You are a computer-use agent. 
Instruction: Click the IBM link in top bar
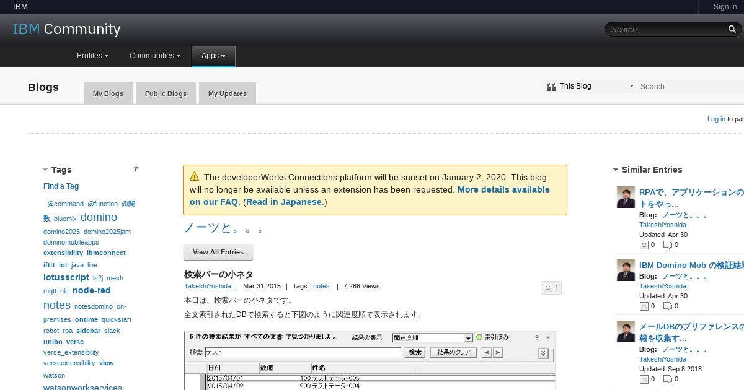pos(20,7)
